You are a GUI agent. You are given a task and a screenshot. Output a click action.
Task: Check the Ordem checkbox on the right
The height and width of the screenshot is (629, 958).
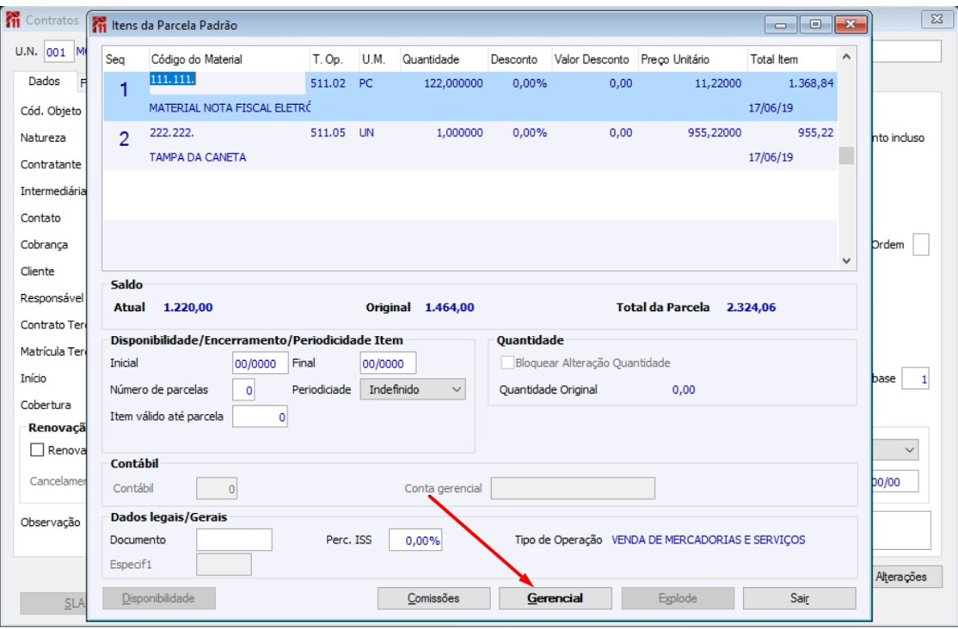920,245
